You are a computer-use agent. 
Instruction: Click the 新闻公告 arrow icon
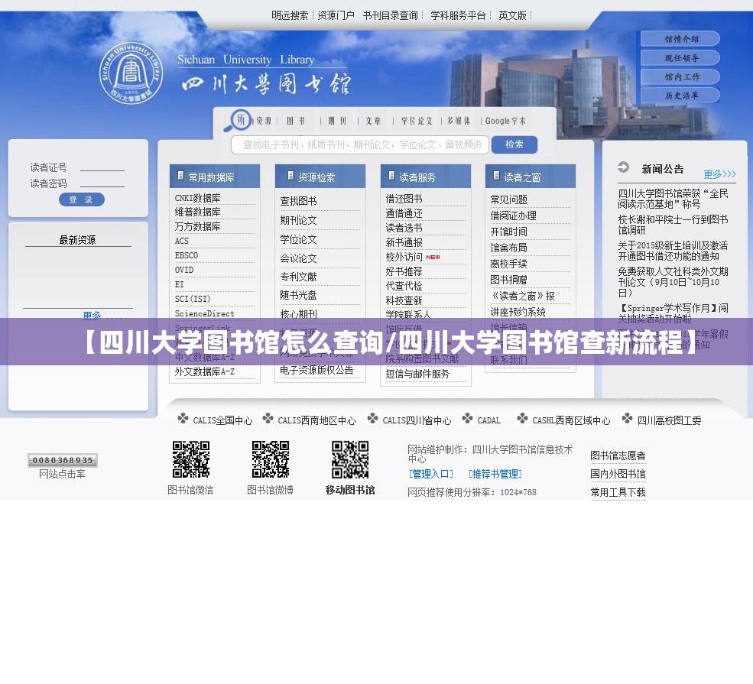[623, 167]
